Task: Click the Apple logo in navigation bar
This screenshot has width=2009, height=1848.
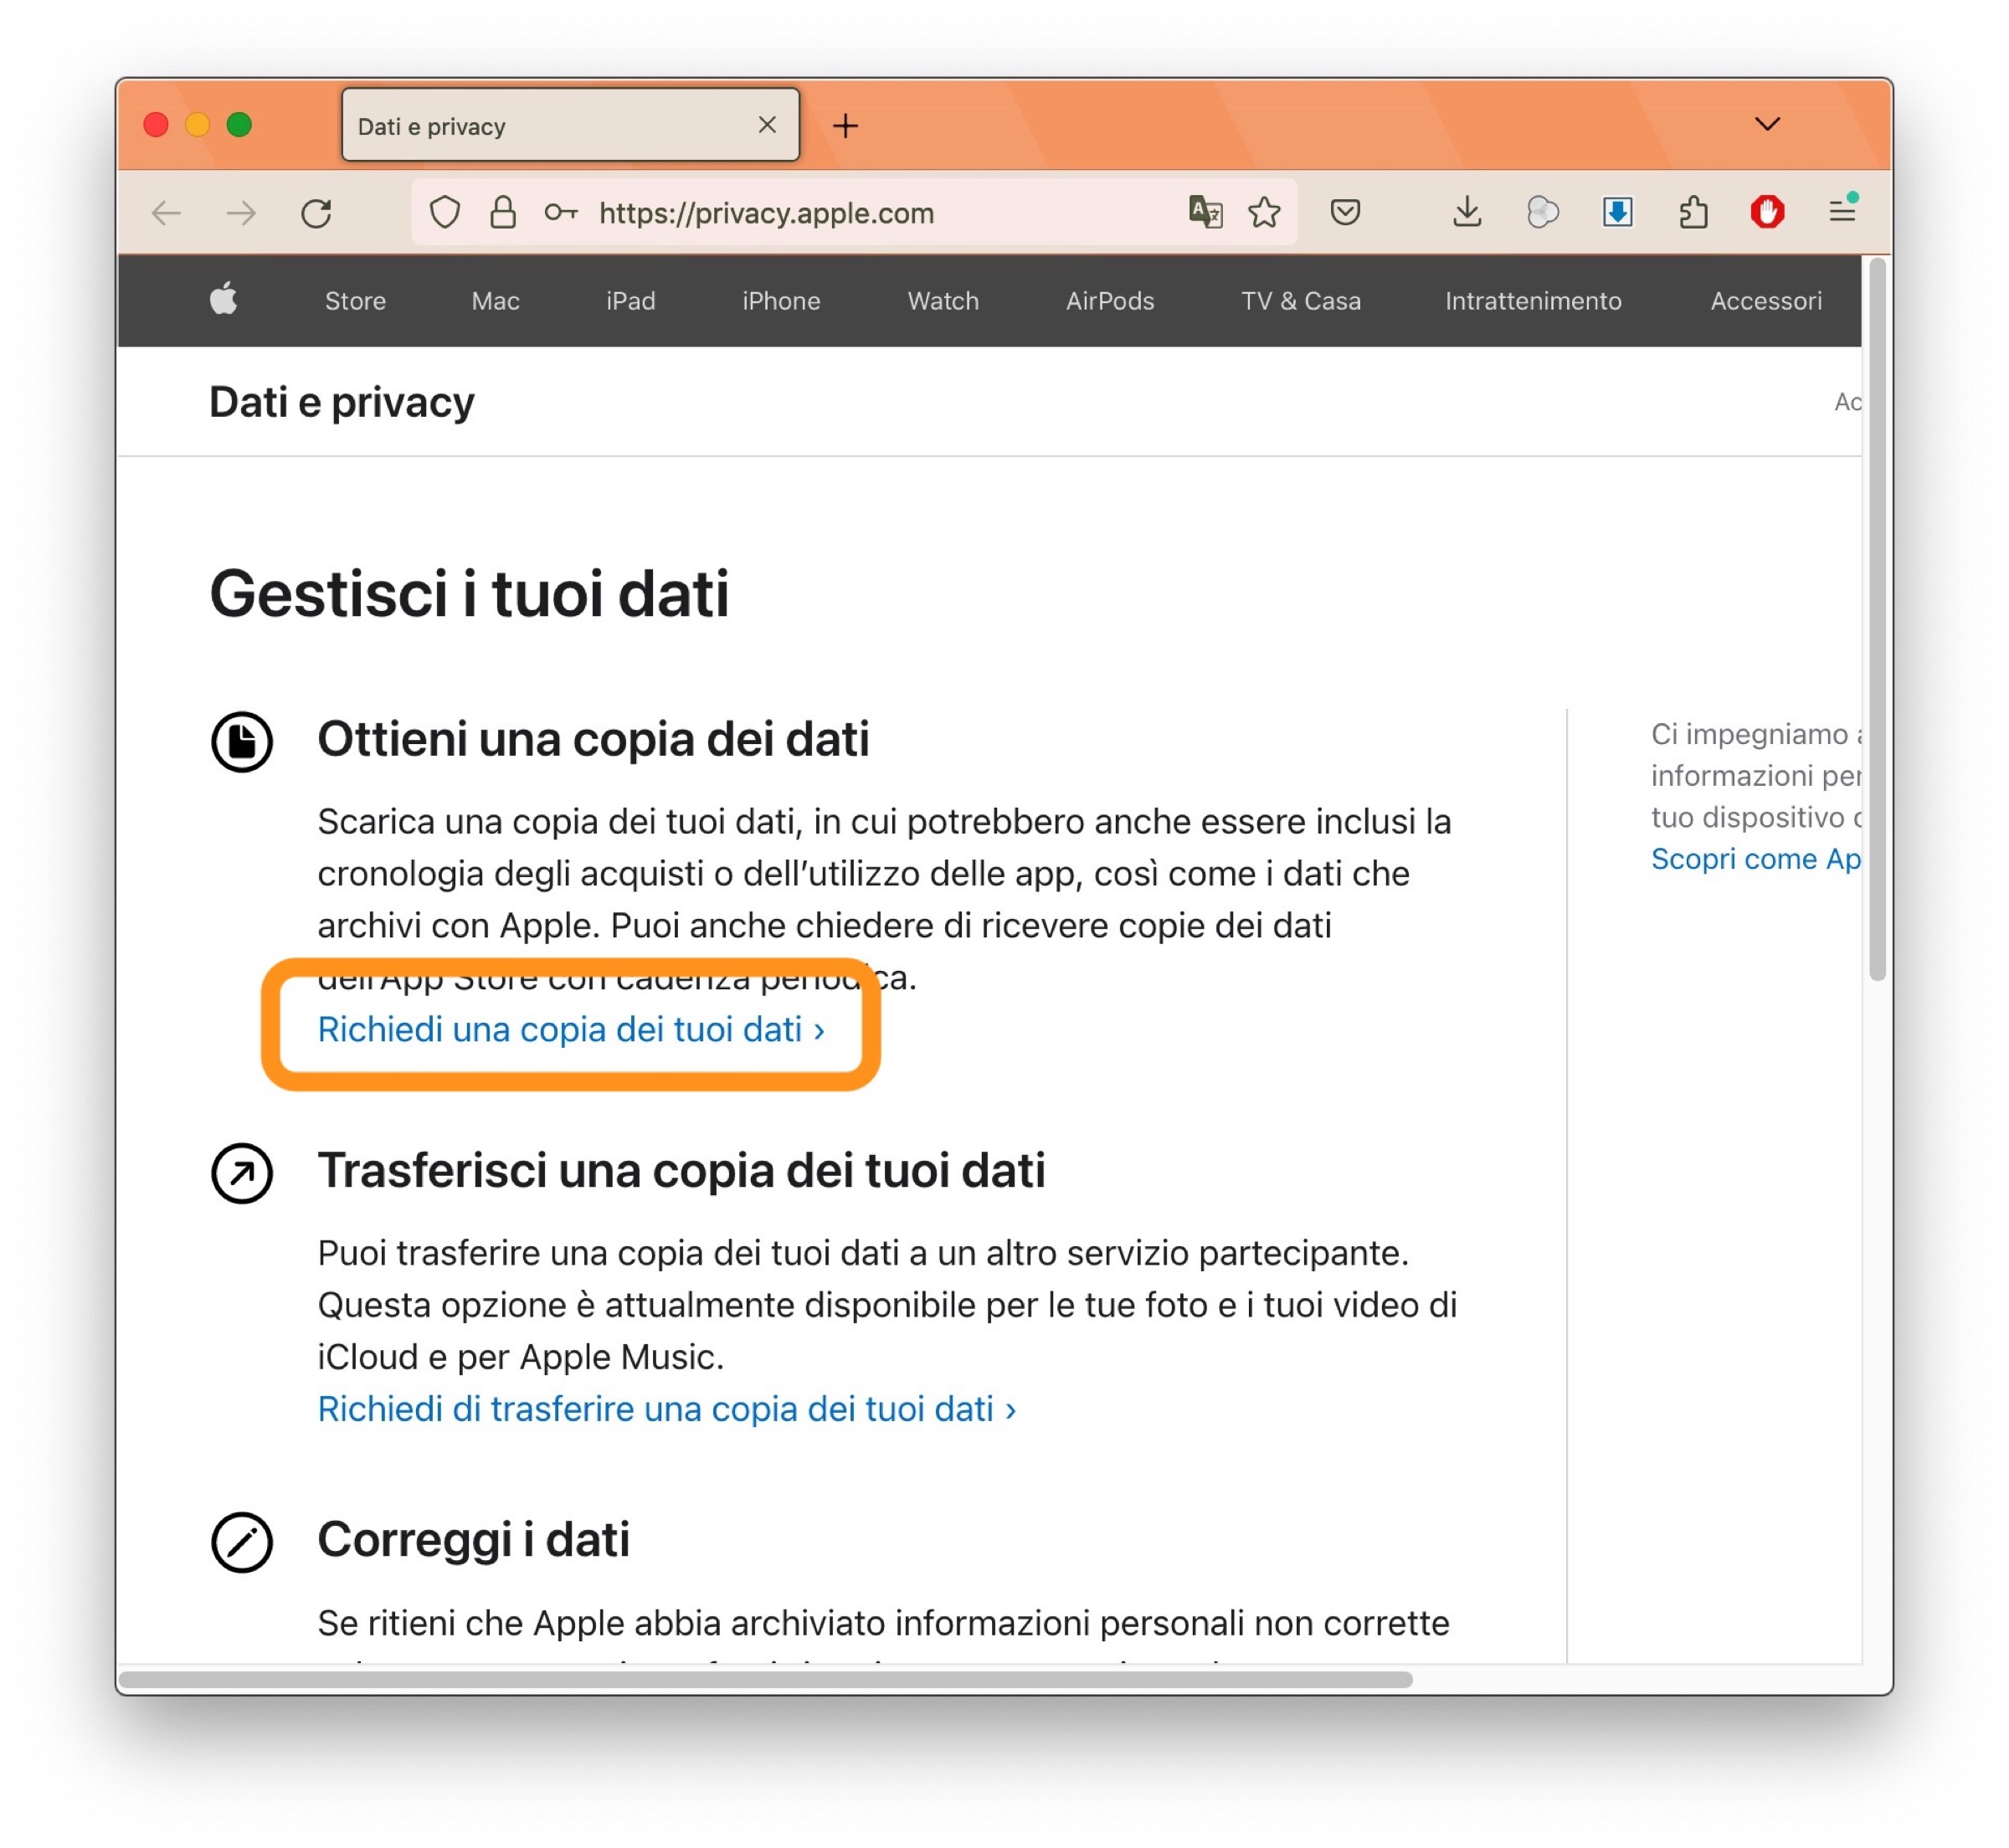Action: click(x=224, y=300)
